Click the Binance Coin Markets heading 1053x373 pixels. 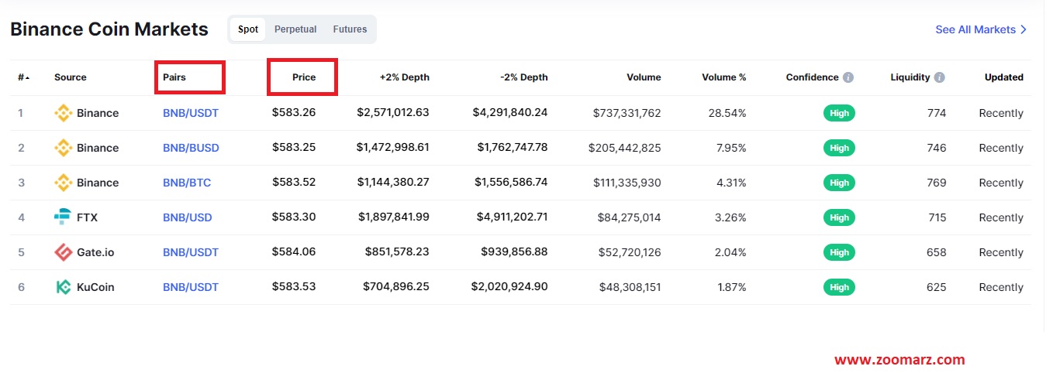pyautogui.click(x=109, y=29)
